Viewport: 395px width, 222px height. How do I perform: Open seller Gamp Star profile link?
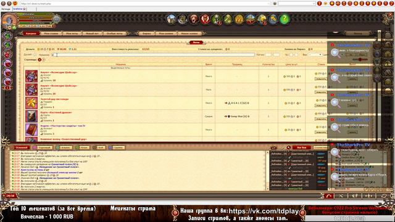click(238, 117)
